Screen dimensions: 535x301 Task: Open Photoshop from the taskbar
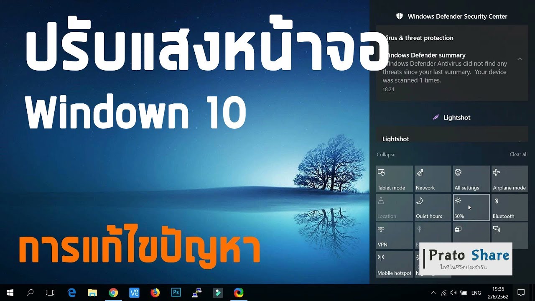coord(176,293)
